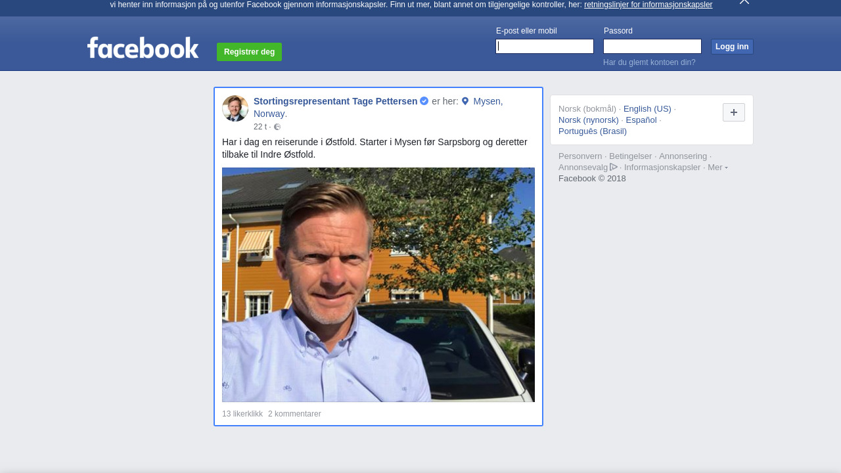Open the Betingelser footer link

(631, 156)
